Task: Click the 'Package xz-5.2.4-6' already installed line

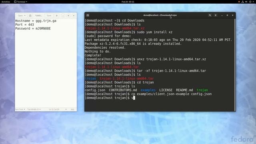Action: pos(133,44)
